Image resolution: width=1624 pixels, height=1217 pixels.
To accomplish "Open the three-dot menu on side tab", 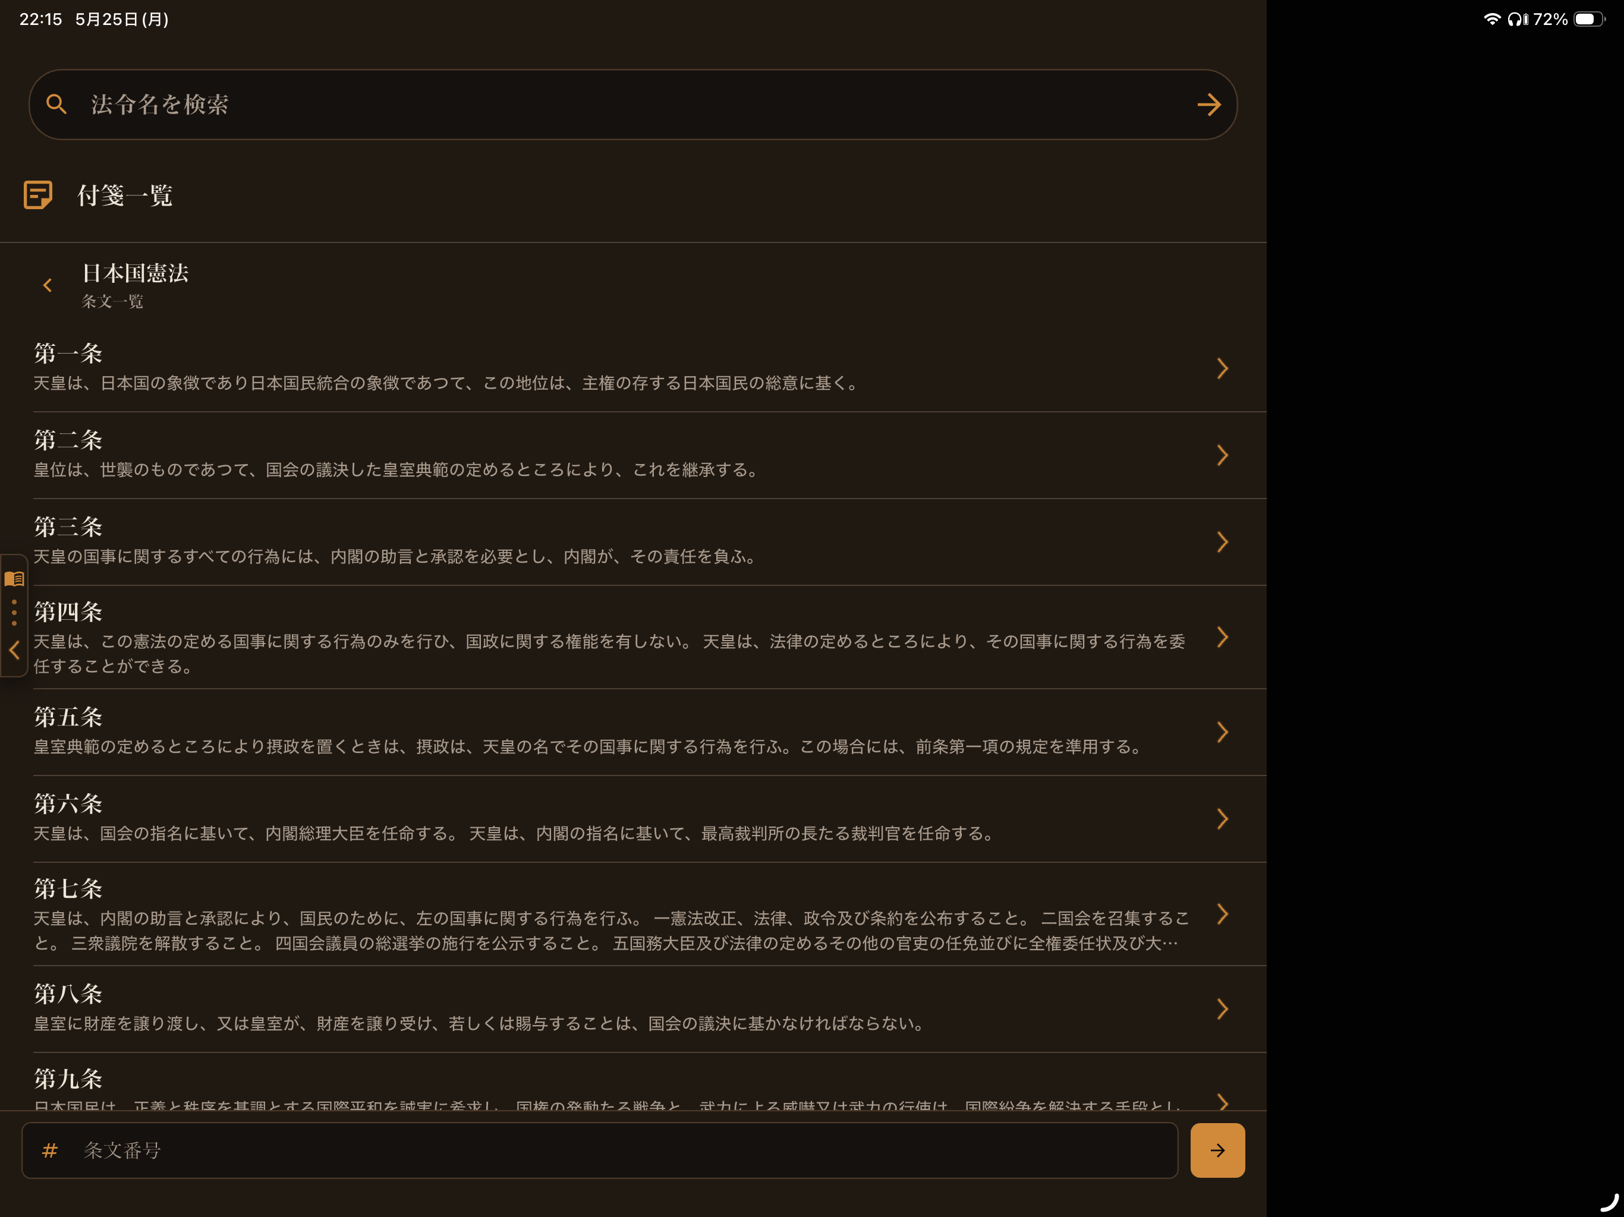I will pos(14,612).
